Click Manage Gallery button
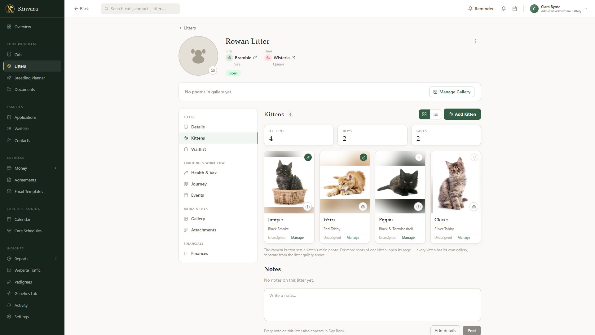595x335 pixels. 452,92
